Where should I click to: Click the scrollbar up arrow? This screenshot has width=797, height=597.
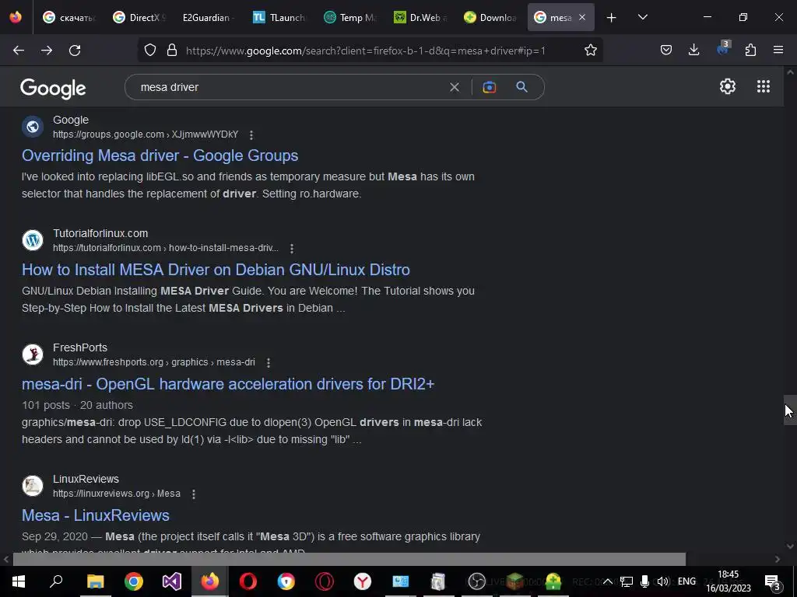[x=790, y=72]
